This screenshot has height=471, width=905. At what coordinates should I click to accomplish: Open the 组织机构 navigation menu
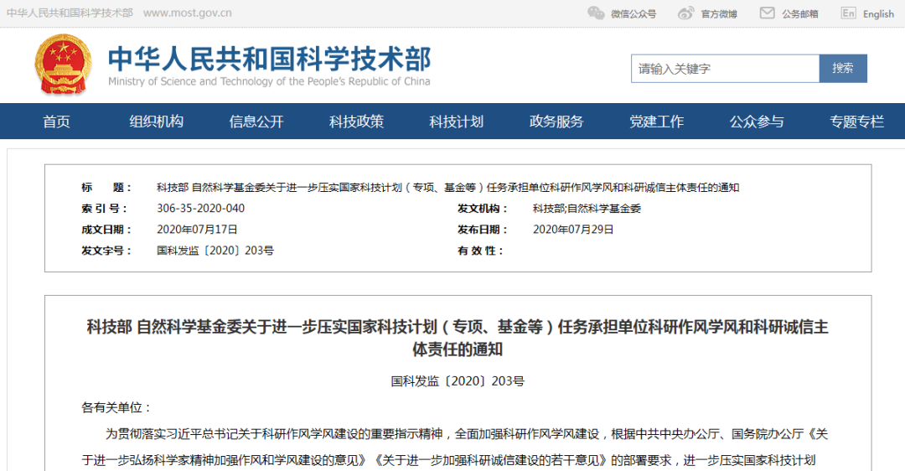tap(156, 122)
